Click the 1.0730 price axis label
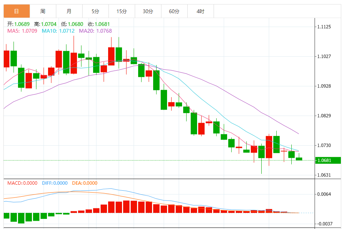The height and width of the screenshot is (229, 345). pyautogui.click(x=324, y=145)
